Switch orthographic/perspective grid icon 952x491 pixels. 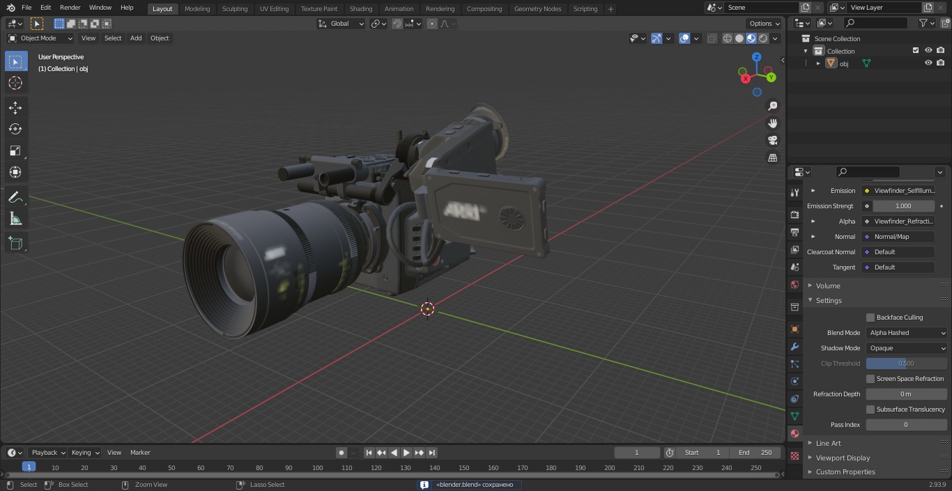(773, 158)
